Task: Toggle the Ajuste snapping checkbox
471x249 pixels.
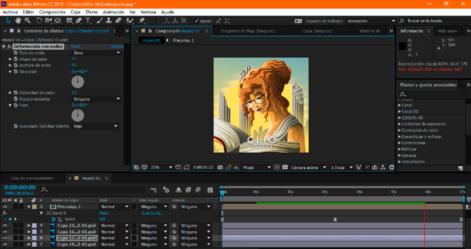Action: pos(196,21)
